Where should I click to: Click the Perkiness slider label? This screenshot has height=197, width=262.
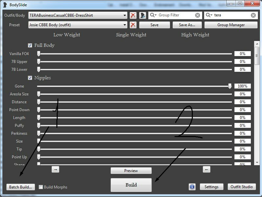tap(19, 133)
